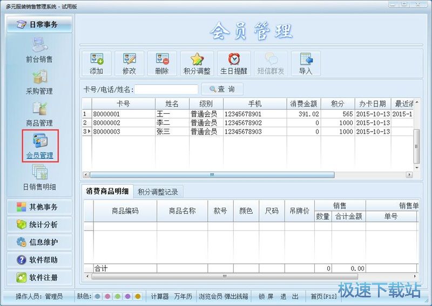Select member row 80000002
This screenshot has width=432, height=306.
(248, 123)
